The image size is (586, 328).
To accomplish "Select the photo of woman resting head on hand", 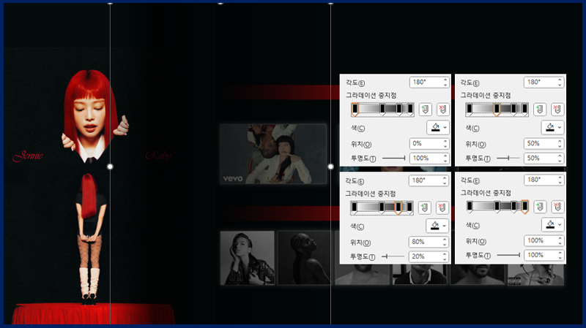I will pos(247,258).
